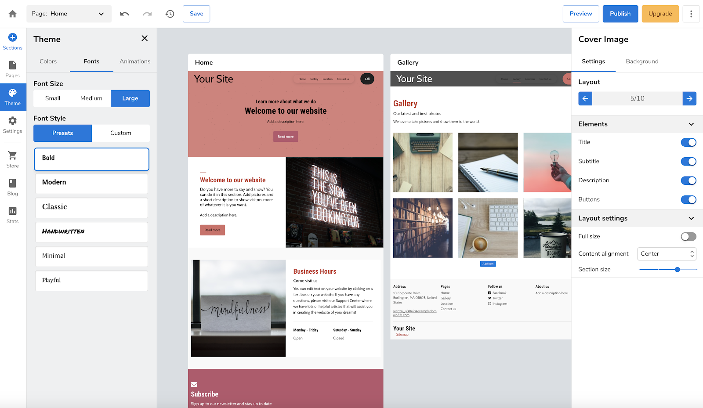
Task: Click the Welcome to our website cover heading
Action: tap(286, 111)
